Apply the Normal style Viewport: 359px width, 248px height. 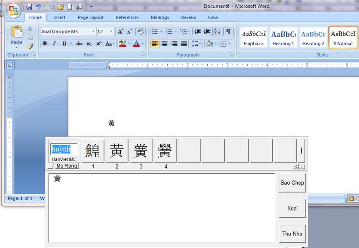[x=343, y=38]
